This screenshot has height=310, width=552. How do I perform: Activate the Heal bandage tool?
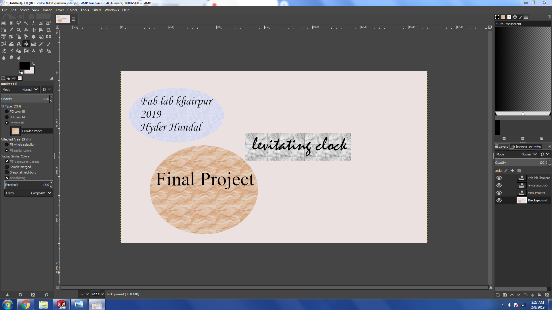41,51
